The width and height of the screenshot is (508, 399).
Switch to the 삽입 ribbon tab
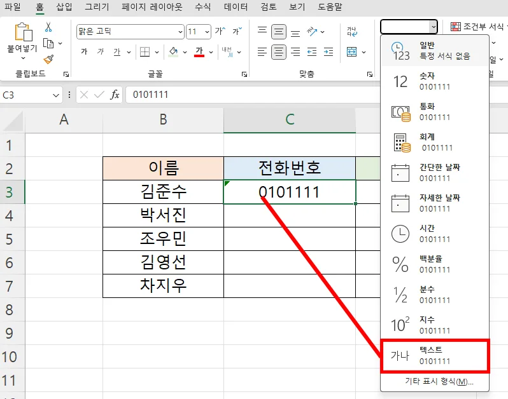[x=64, y=7]
